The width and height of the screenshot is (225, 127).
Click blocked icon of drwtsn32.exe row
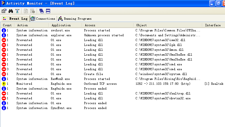point(4,98)
